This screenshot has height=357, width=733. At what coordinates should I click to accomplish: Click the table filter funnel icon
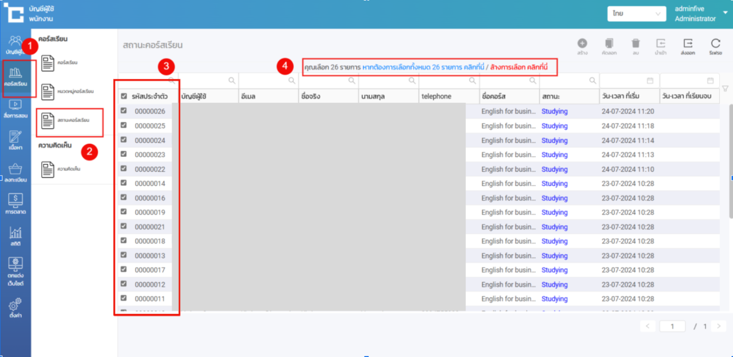point(725,89)
